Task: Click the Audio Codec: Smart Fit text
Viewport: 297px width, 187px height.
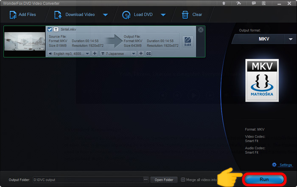Action: click(255, 150)
